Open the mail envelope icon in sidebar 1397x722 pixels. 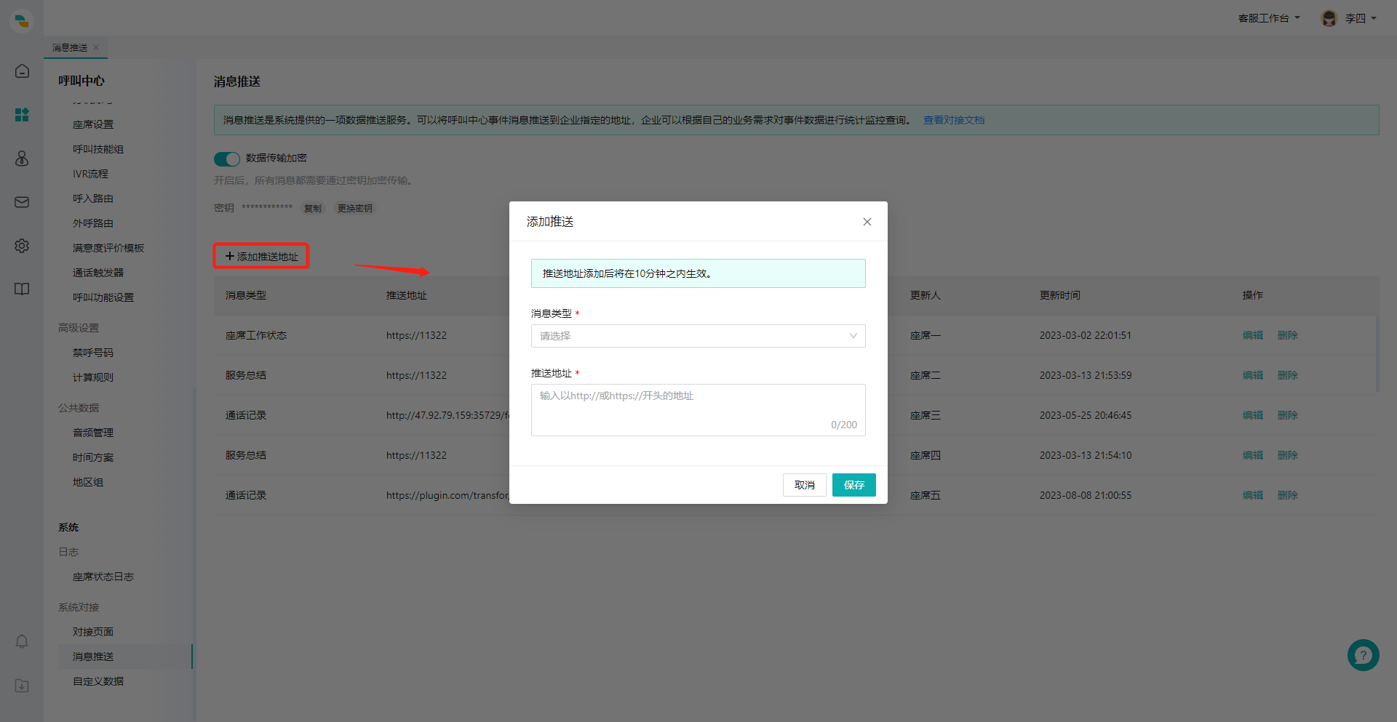(x=22, y=202)
